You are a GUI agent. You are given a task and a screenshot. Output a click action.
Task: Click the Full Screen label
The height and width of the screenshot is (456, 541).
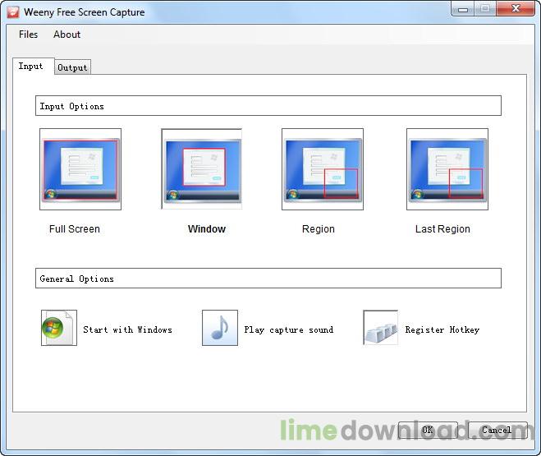pyautogui.click(x=75, y=229)
